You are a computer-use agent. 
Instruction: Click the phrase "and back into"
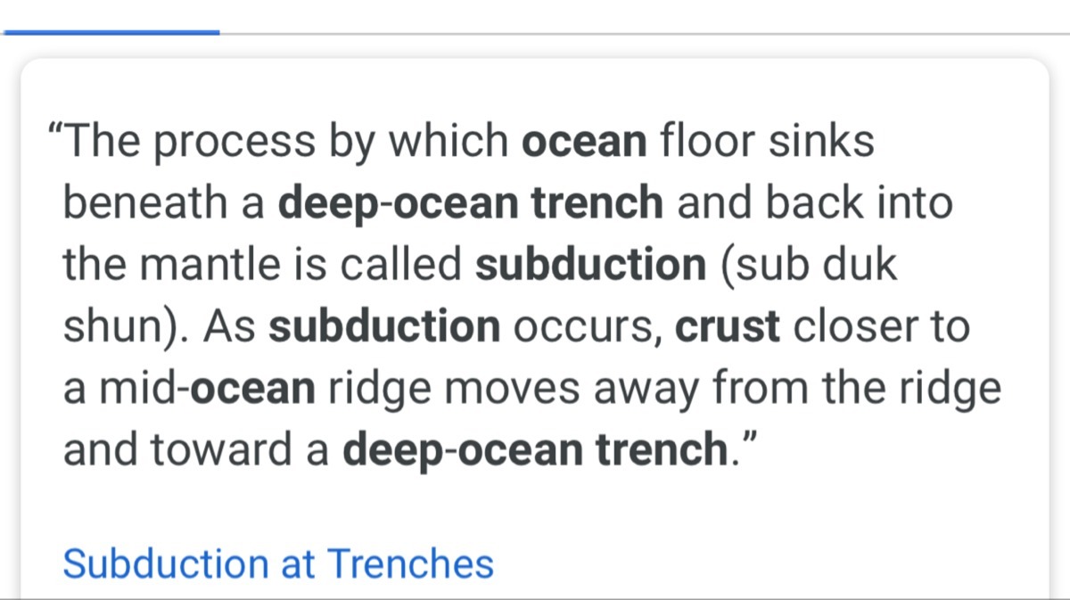tap(814, 203)
